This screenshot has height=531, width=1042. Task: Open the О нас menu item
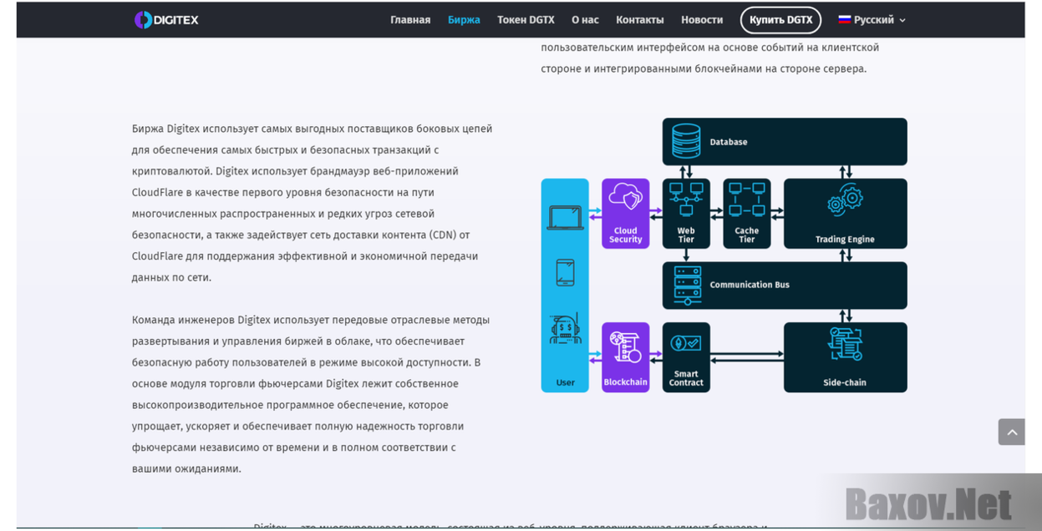point(585,20)
